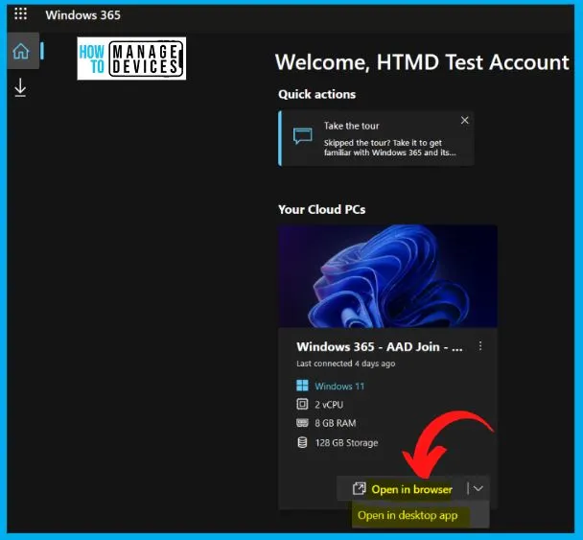Click the storage icon beside 128 GB Storage

(x=303, y=442)
